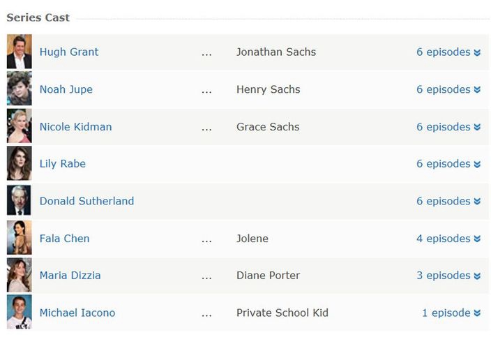Open Donald Sutherland's profile link
The height and width of the screenshot is (337, 491).
86,201
